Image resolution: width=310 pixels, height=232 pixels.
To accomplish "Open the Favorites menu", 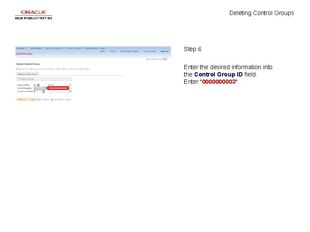I will click(21, 48).
